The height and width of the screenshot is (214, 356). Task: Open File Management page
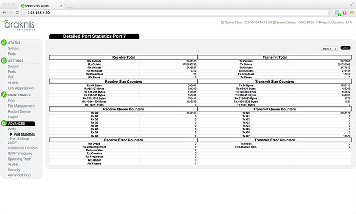click(x=21, y=106)
